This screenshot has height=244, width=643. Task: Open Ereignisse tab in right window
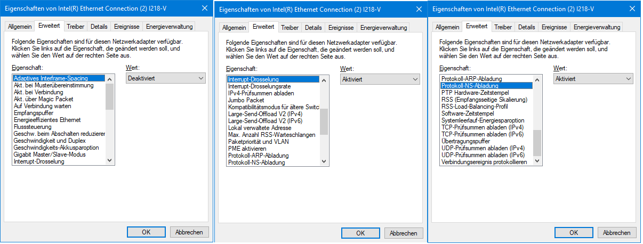[x=554, y=27]
